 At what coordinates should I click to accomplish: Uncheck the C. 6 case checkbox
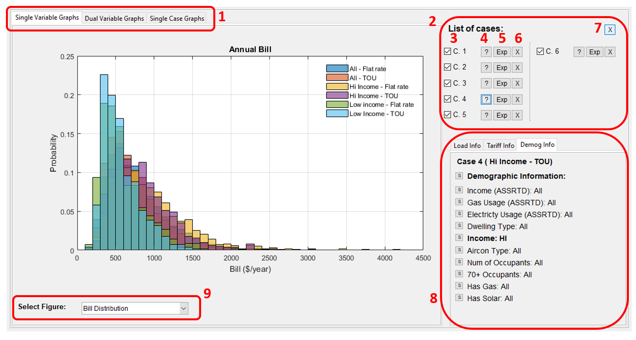coord(540,52)
